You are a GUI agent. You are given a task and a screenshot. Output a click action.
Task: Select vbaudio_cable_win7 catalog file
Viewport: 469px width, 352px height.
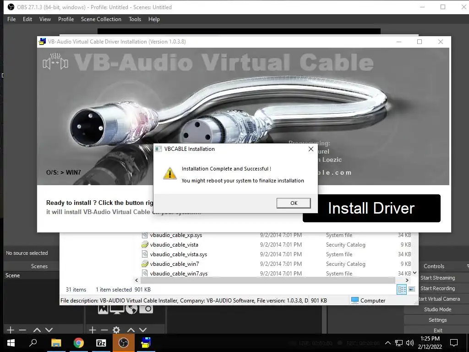[x=174, y=264]
